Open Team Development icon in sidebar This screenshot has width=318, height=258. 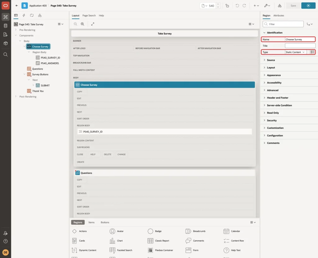coord(6,34)
